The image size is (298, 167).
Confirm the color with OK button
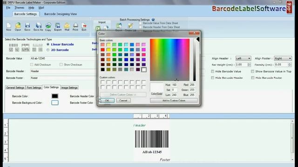pyautogui.click(x=107, y=101)
